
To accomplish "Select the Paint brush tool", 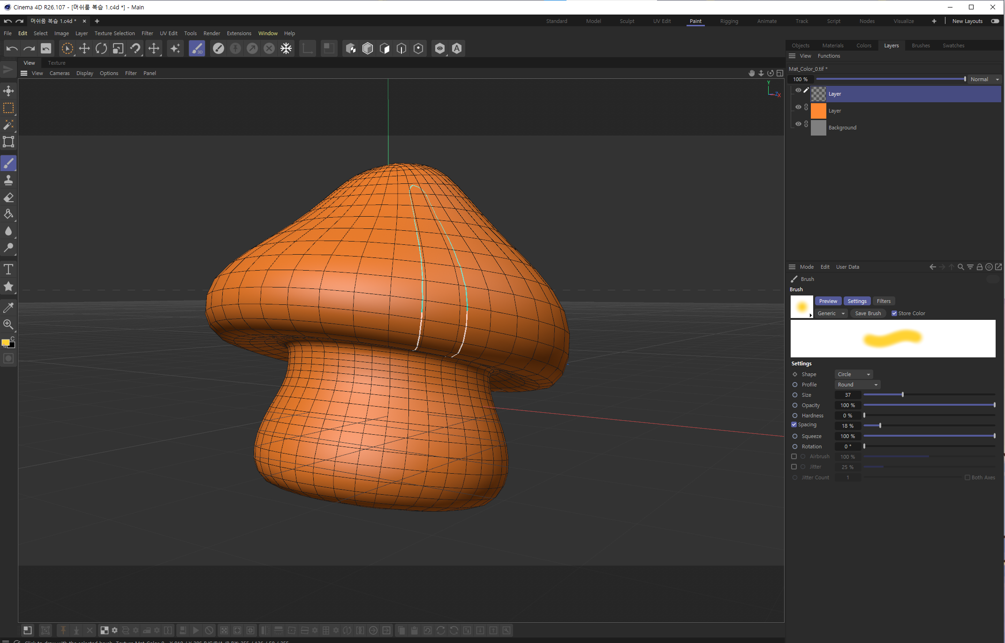I will point(9,163).
